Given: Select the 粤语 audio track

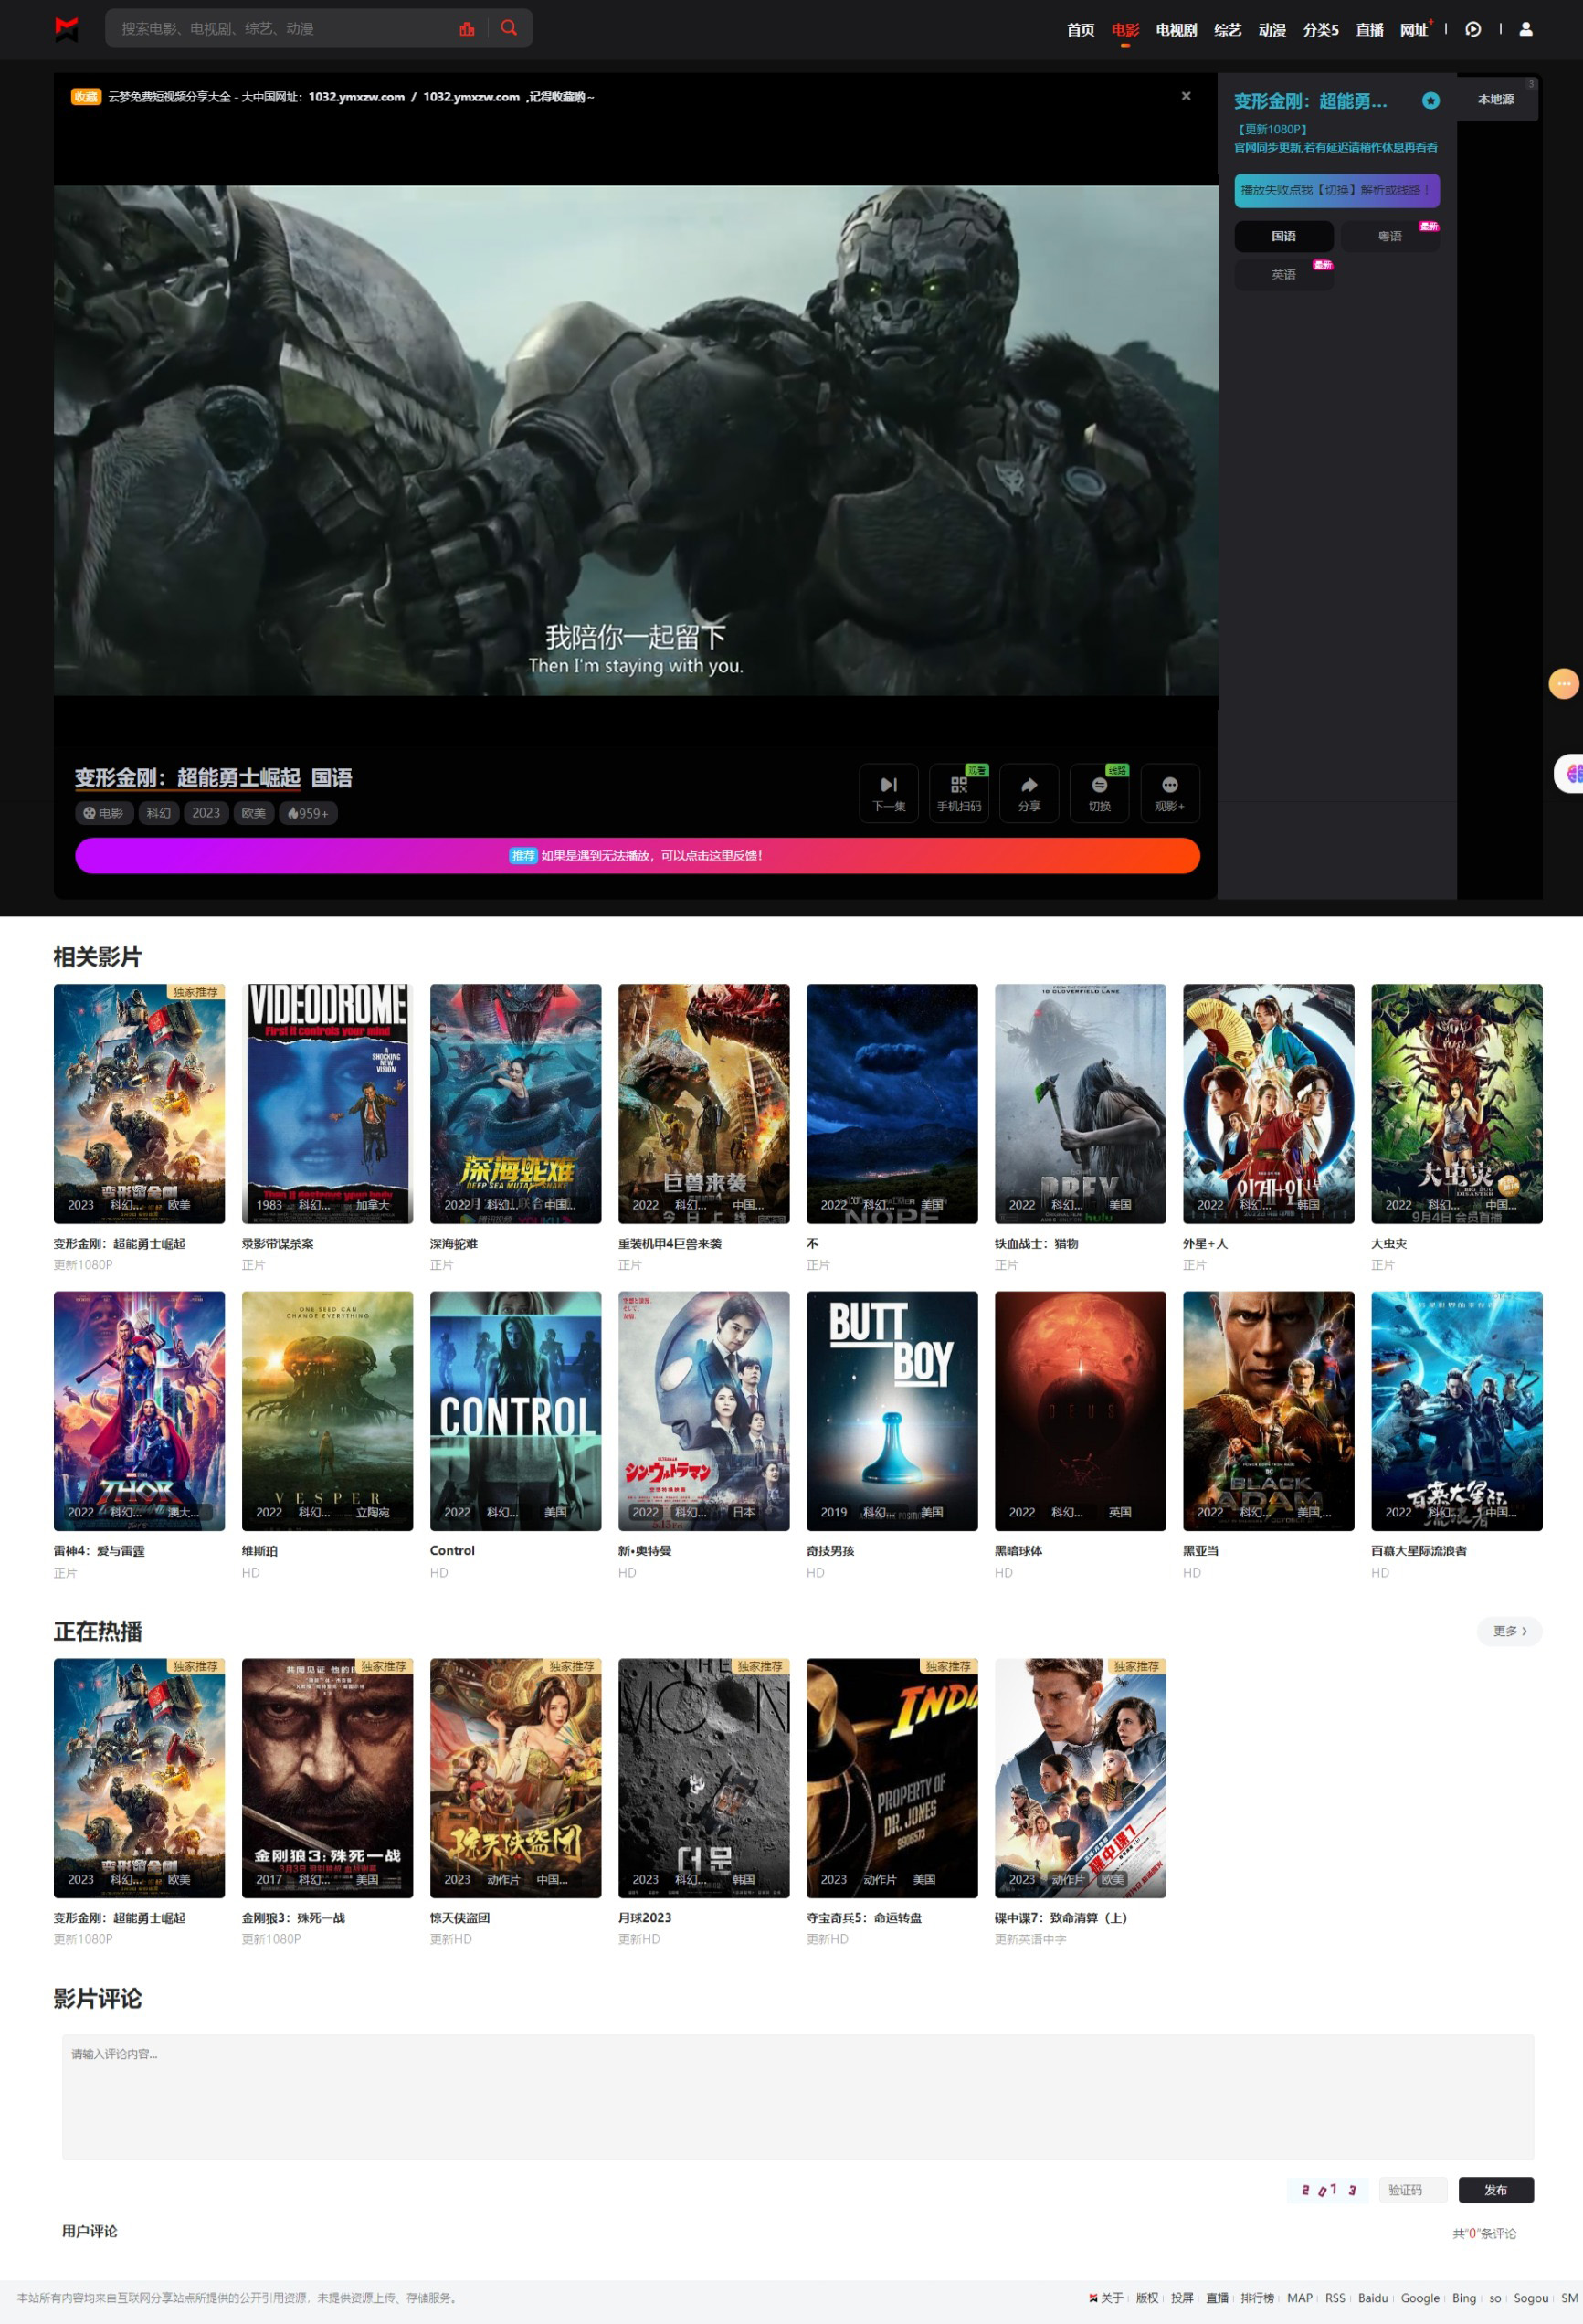Looking at the screenshot, I should [x=1390, y=236].
